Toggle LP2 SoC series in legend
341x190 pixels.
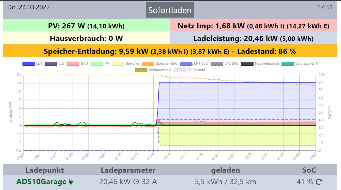tap(225, 64)
